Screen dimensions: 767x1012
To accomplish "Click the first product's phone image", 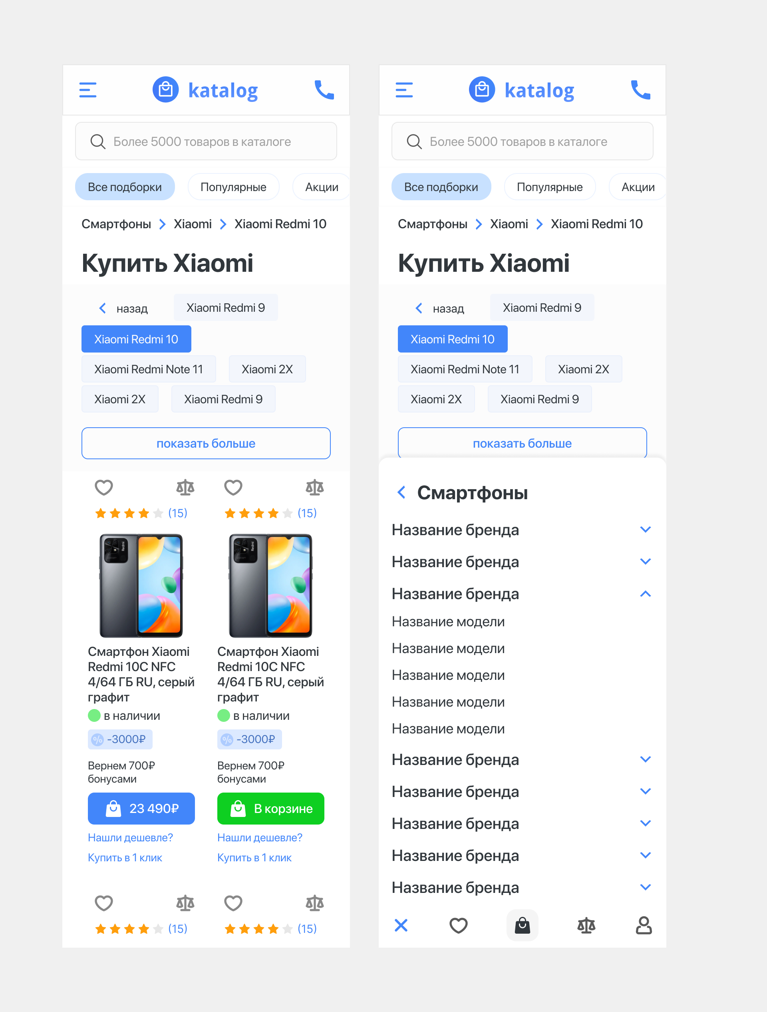I will pyautogui.click(x=141, y=586).
